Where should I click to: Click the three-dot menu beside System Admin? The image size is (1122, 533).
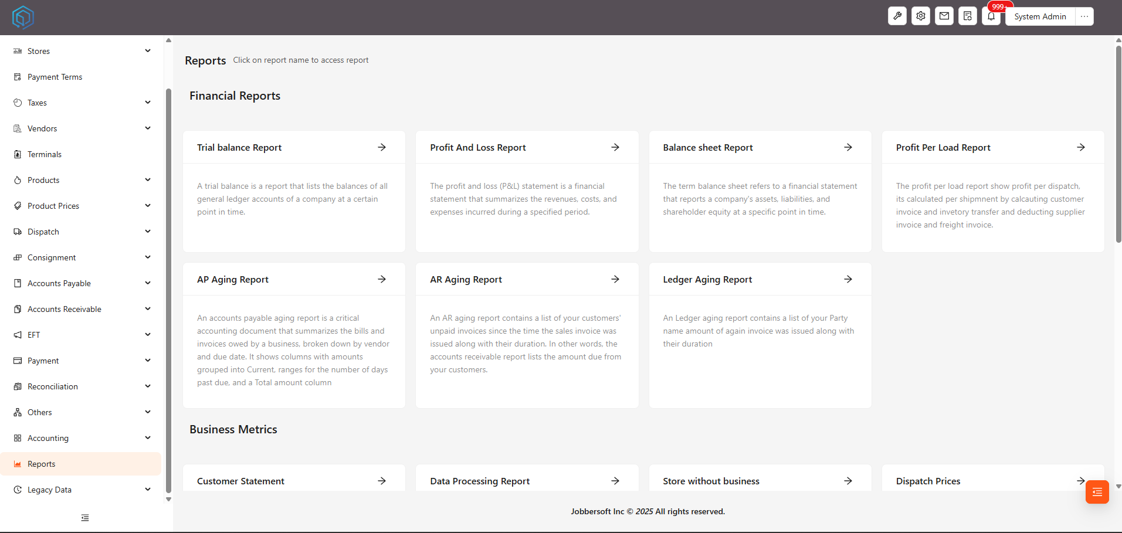pyautogui.click(x=1084, y=16)
